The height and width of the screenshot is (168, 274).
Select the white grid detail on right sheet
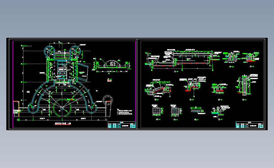pos(158,111)
